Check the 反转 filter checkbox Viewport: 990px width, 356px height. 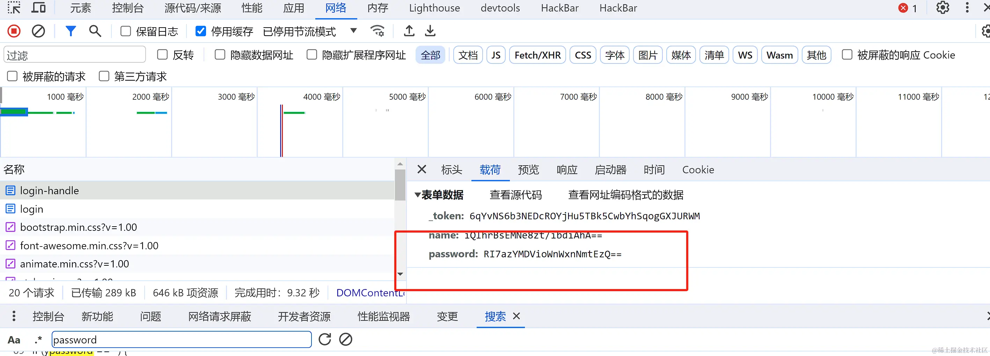(x=162, y=54)
